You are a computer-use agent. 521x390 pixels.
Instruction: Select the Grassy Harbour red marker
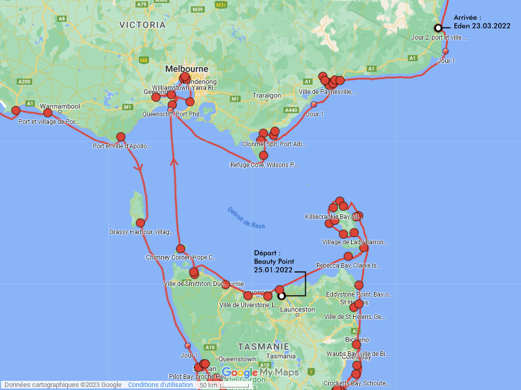click(140, 222)
